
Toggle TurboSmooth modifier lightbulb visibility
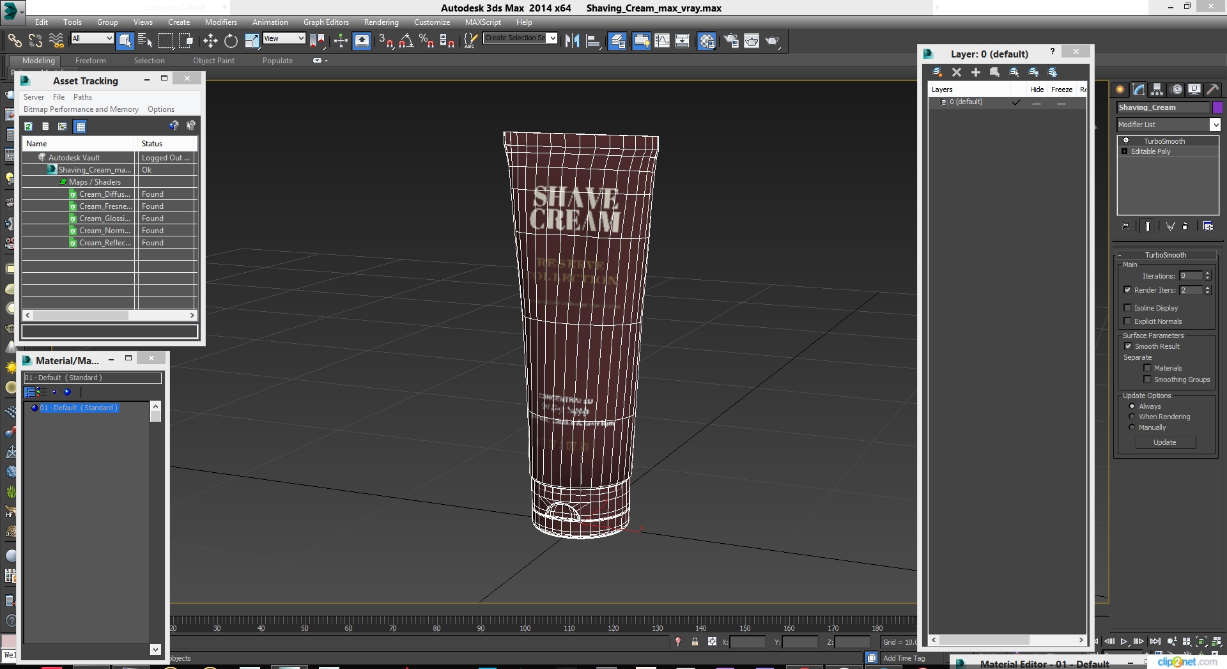[1126, 141]
